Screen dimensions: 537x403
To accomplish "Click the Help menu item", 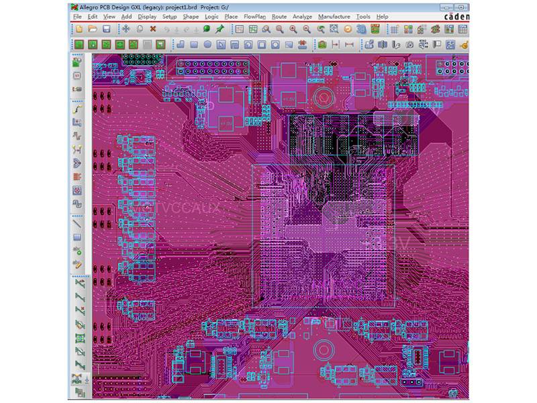I will coord(382,15).
